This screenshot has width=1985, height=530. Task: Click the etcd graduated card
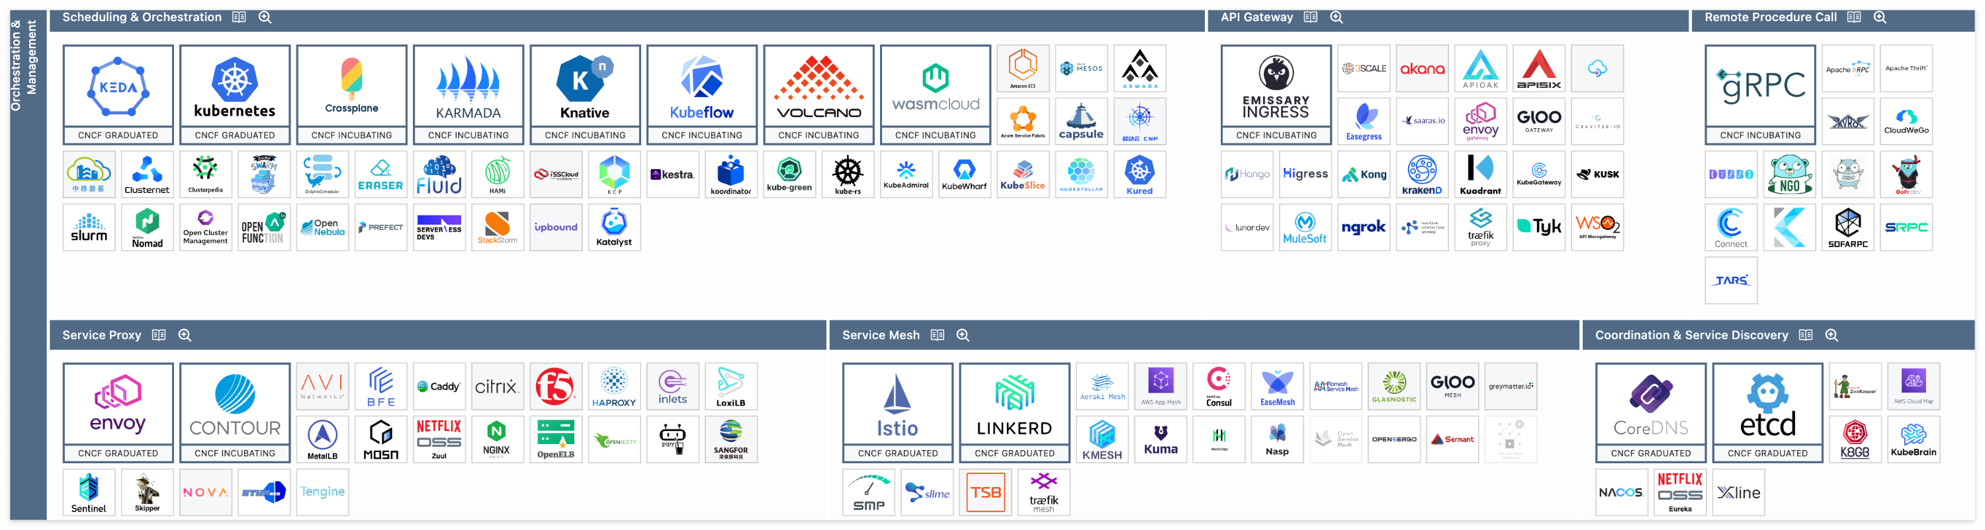coord(1768,413)
